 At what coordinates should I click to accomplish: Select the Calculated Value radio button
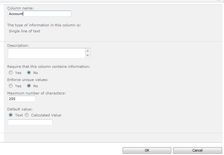click(27, 115)
